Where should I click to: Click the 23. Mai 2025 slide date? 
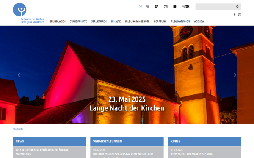(x=127, y=99)
